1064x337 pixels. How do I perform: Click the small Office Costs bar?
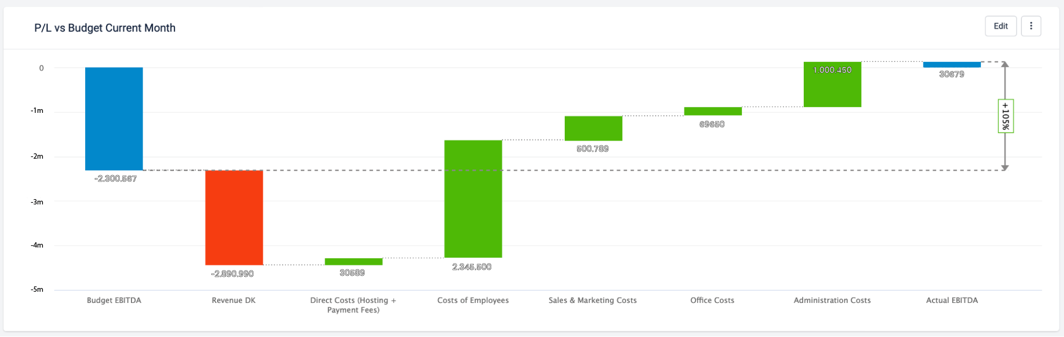tap(713, 111)
